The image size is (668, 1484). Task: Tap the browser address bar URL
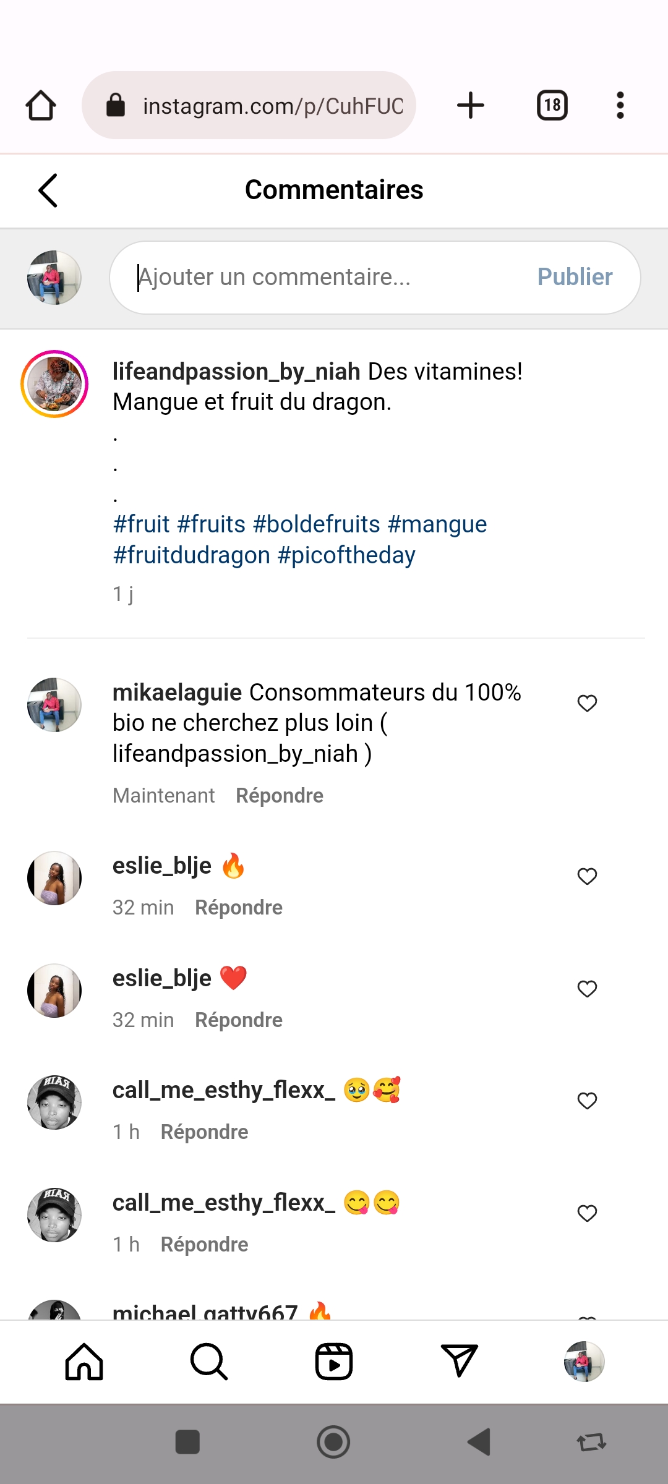pyautogui.click(x=272, y=106)
